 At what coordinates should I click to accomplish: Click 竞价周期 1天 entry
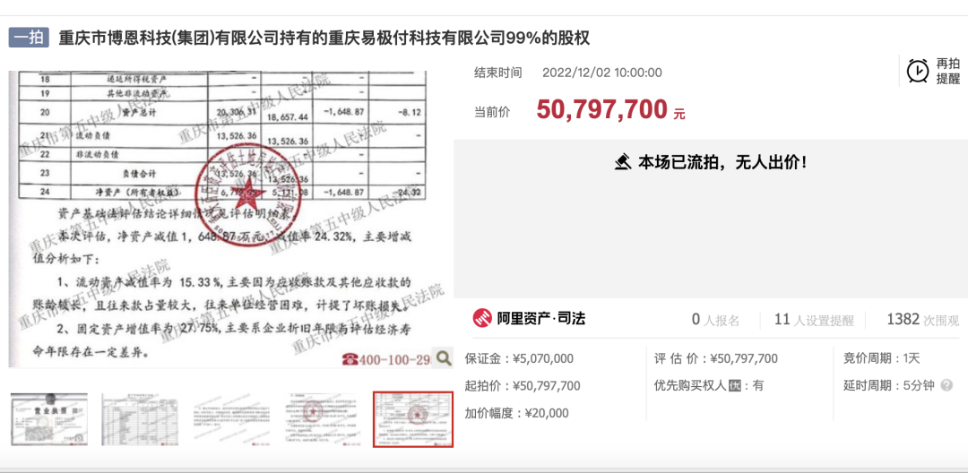(882, 358)
